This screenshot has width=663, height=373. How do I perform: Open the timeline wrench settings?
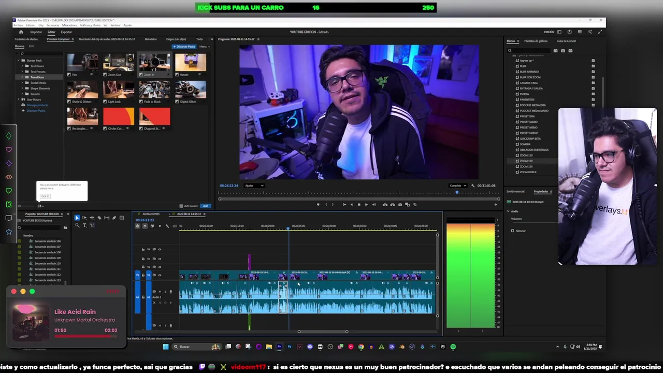click(167, 226)
